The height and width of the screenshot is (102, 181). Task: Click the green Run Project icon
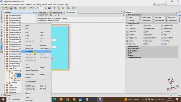[63, 8]
